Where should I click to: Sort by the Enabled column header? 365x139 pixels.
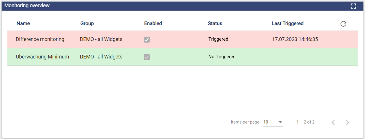coord(153,23)
